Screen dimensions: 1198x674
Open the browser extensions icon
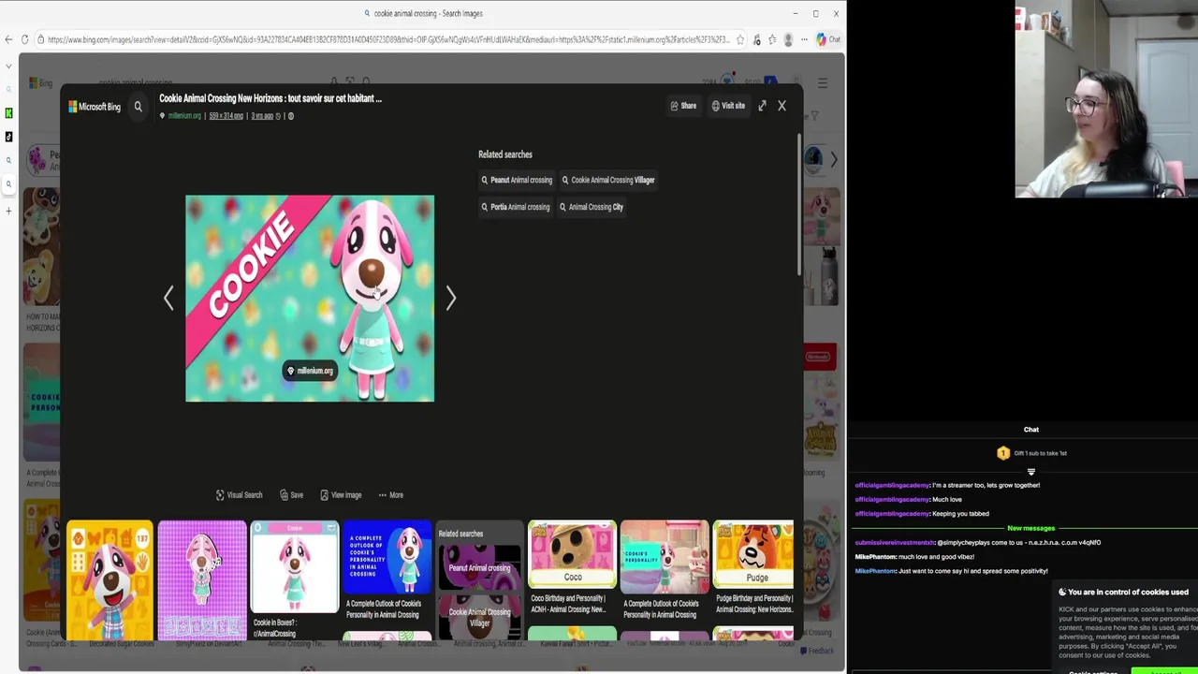click(x=757, y=39)
